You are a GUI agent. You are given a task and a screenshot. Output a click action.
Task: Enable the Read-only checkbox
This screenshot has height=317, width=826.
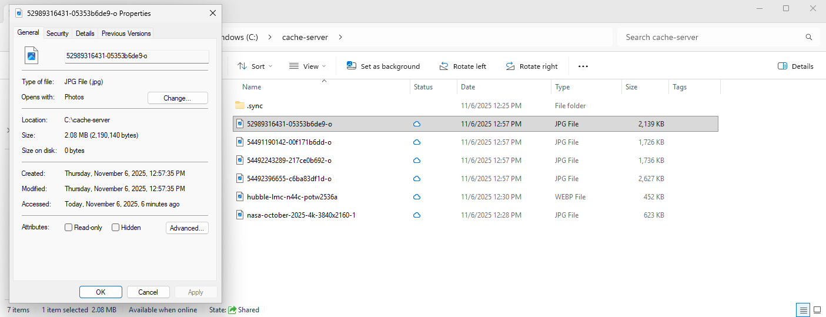[x=69, y=228]
